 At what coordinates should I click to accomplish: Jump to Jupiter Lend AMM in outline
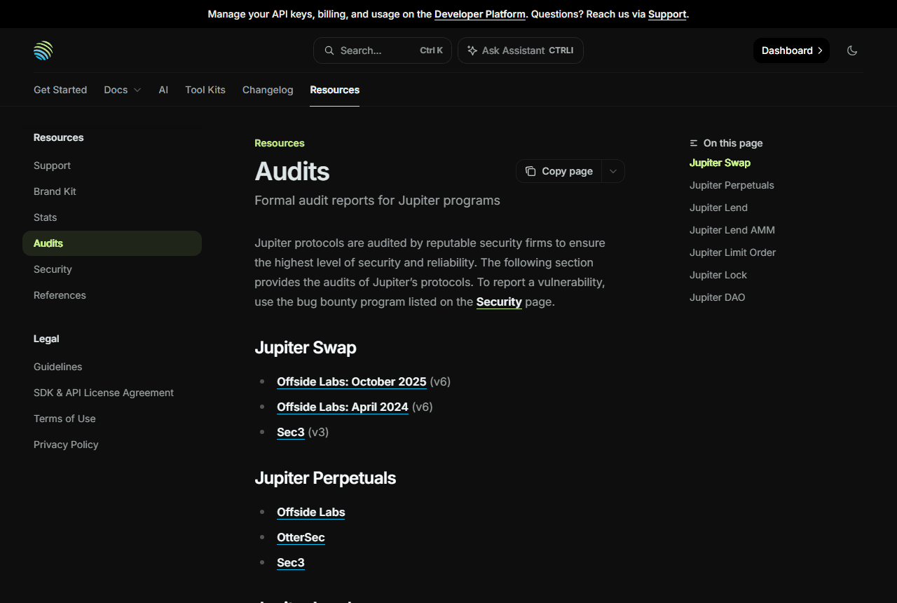[732, 230]
